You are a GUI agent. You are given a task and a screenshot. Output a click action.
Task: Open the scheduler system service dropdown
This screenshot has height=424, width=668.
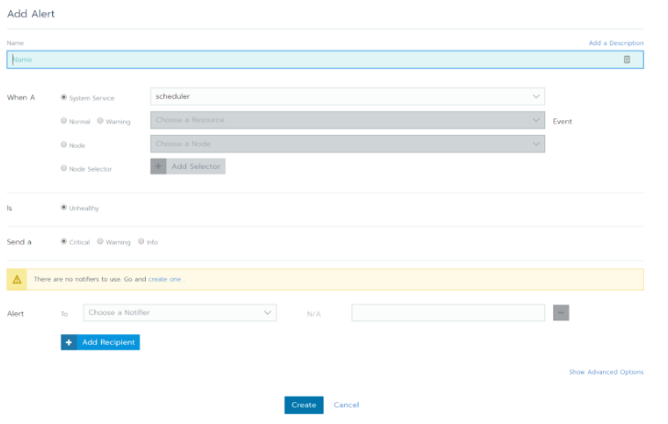pyautogui.click(x=347, y=96)
